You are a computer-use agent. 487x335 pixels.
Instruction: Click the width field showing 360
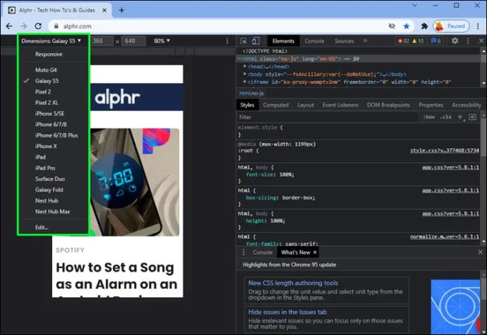click(x=102, y=41)
